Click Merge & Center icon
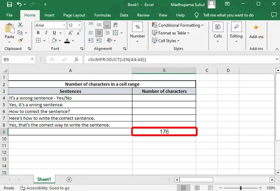This screenshot has width=280, height=191. pos(116,33)
